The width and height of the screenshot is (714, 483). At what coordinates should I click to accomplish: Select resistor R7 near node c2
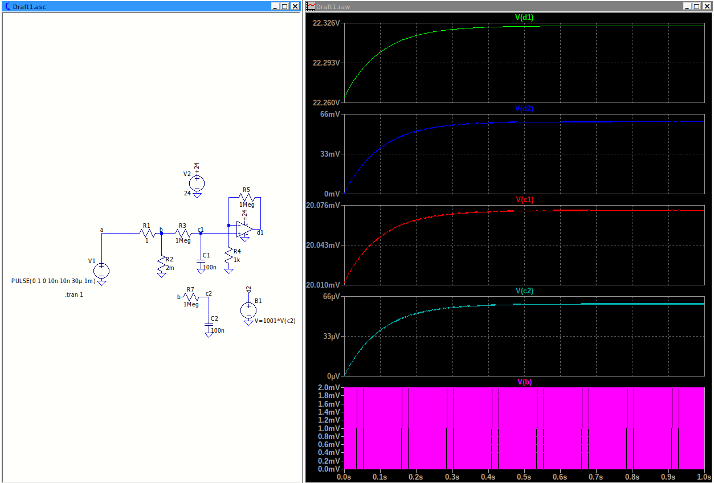(x=190, y=297)
